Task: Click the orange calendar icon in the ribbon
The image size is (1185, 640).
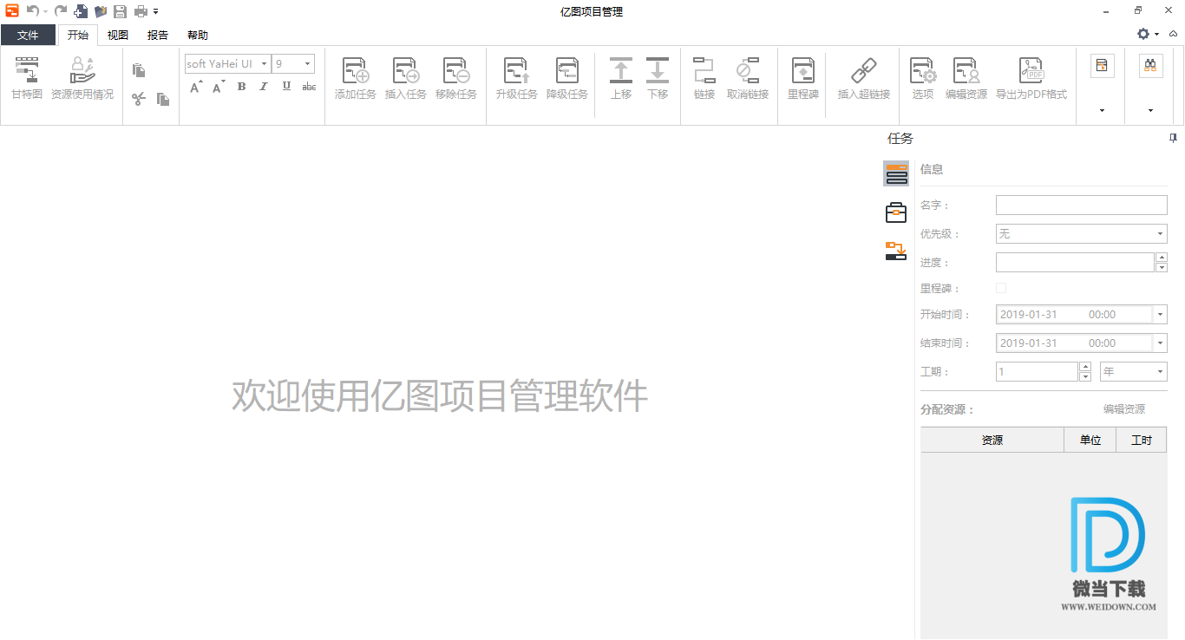Action: [x=1103, y=66]
